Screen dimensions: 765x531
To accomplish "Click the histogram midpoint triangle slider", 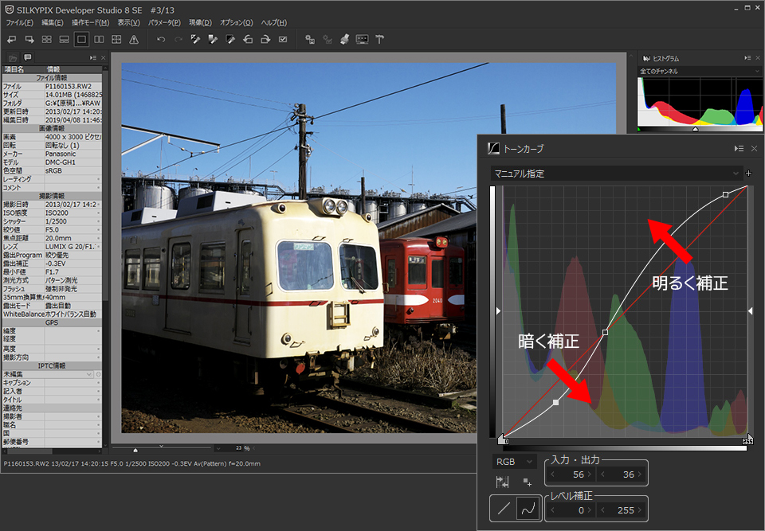I will point(696,128).
